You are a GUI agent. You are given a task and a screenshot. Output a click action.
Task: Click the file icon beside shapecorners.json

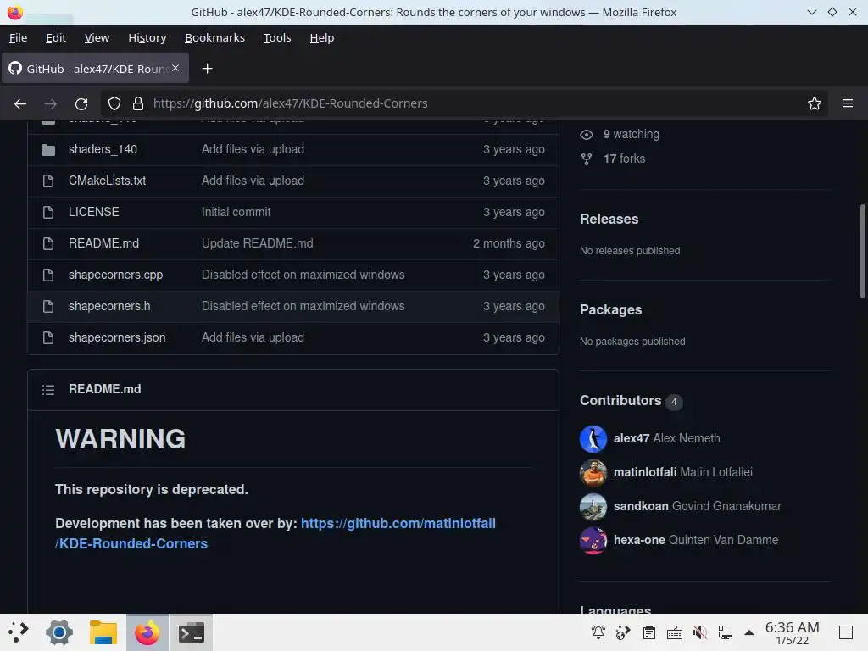coord(48,337)
